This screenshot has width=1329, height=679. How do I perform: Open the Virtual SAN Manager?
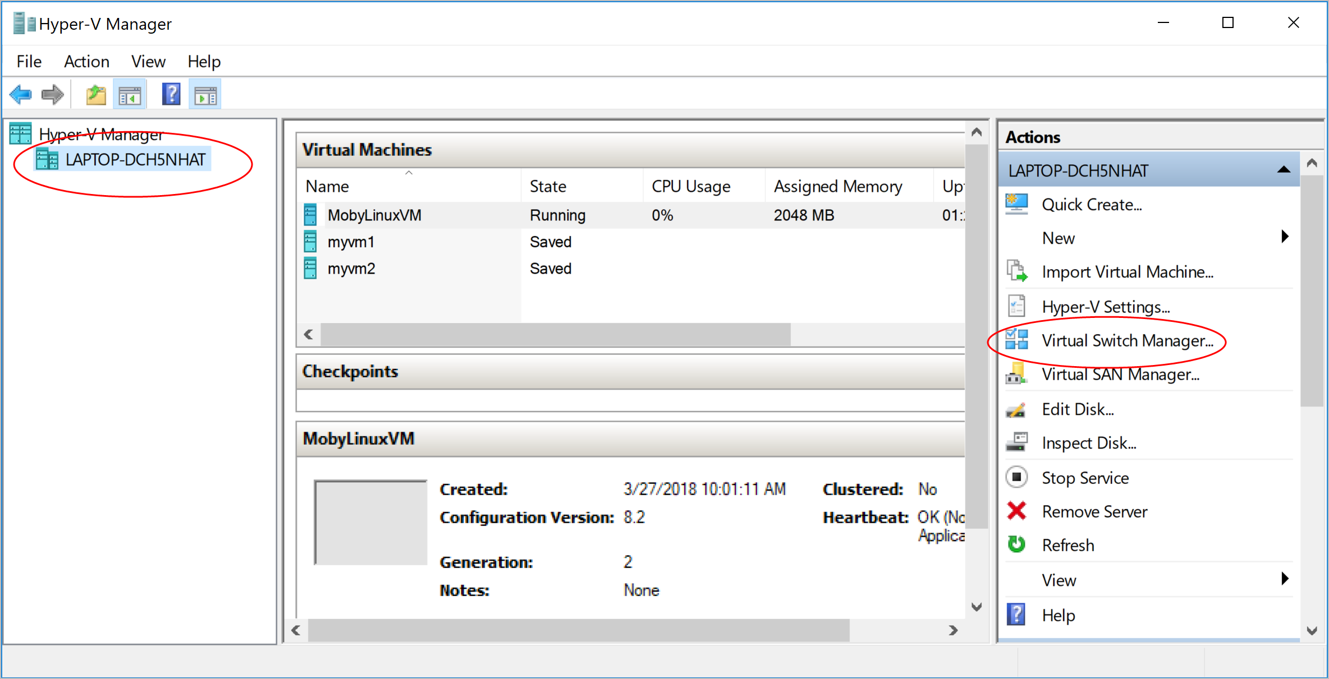pos(1119,375)
